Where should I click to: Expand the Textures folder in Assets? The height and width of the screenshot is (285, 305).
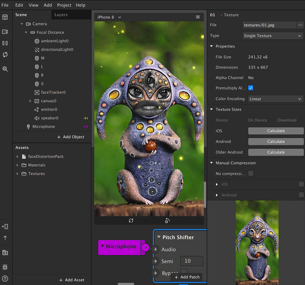17,173
